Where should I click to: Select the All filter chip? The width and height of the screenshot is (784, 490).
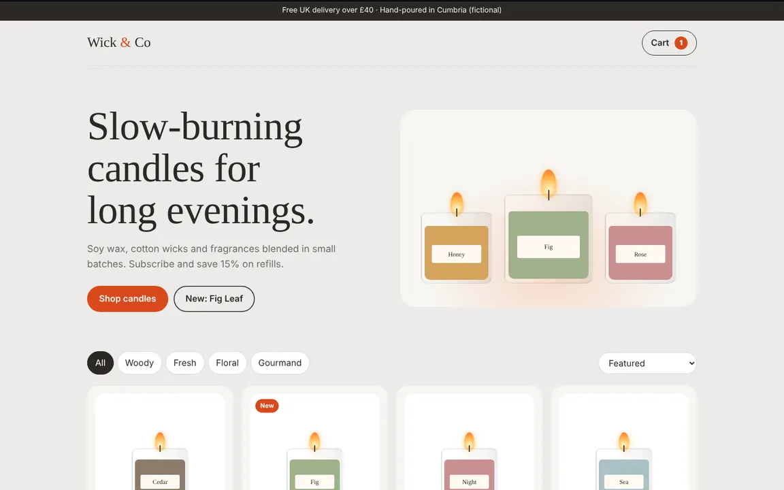(101, 363)
